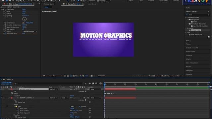212x119 pixels.
Task: Click the Mask 1 lock box
Action: [x=7, y=106]
